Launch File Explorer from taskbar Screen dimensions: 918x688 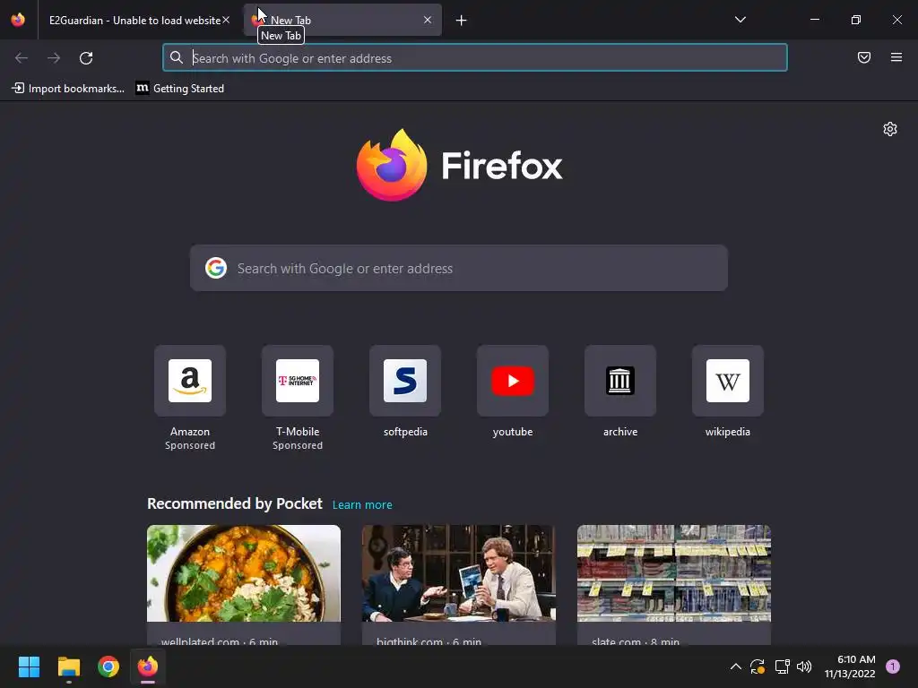[68, 666]
